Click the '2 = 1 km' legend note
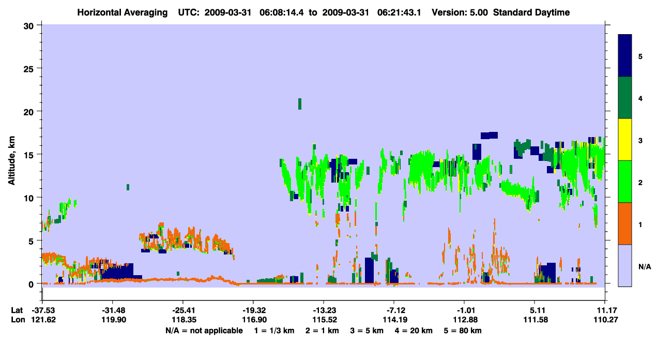The image size is (672, 345). point(322,331)
